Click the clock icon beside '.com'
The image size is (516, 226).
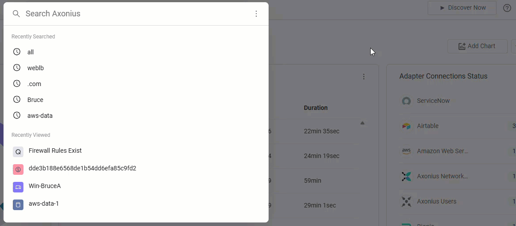pos(17,84)
